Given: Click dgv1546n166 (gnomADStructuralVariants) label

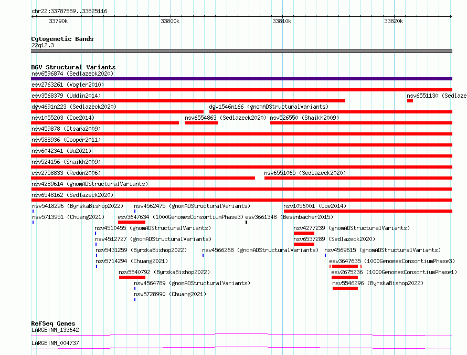Looking at the screenshot, I should [269, 107].
